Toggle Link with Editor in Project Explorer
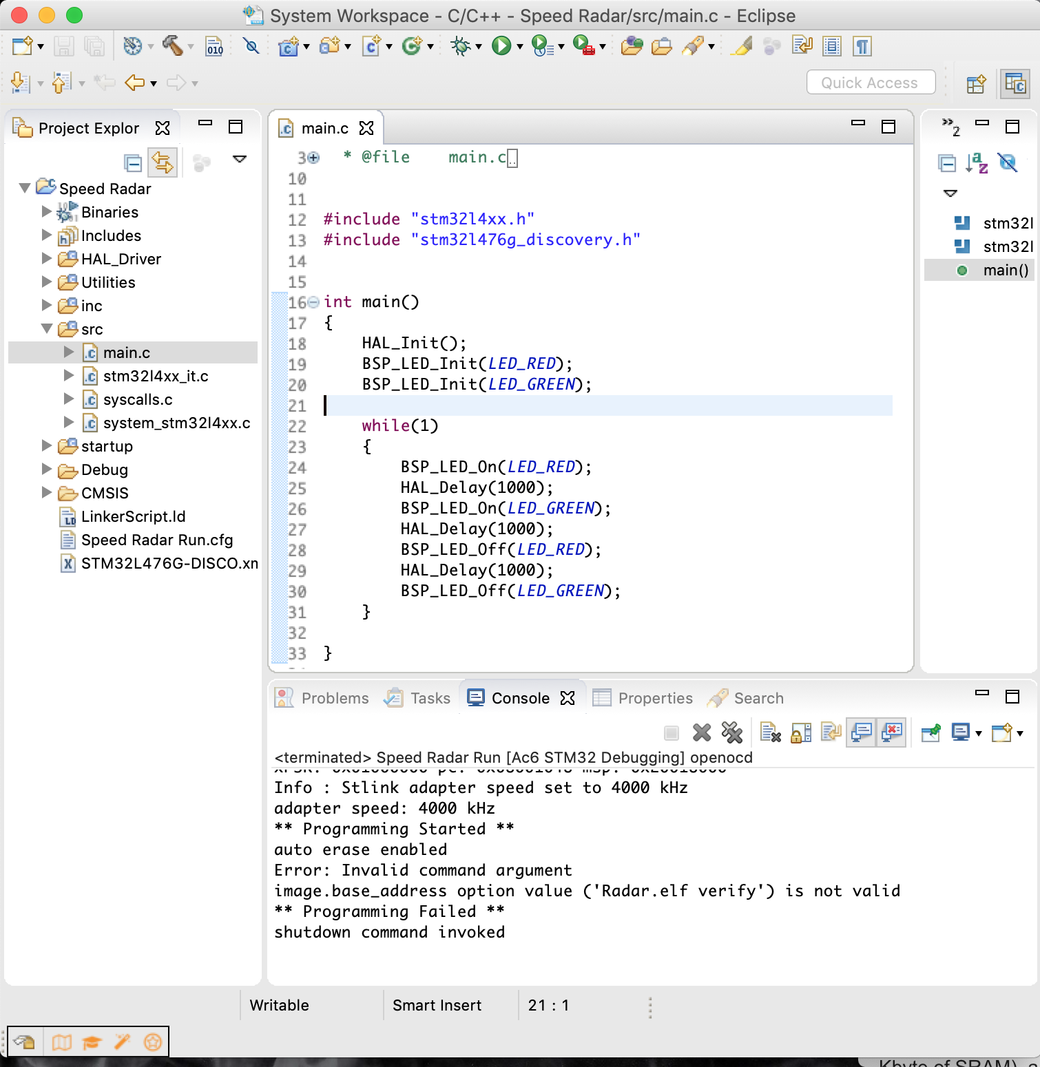 163,163
